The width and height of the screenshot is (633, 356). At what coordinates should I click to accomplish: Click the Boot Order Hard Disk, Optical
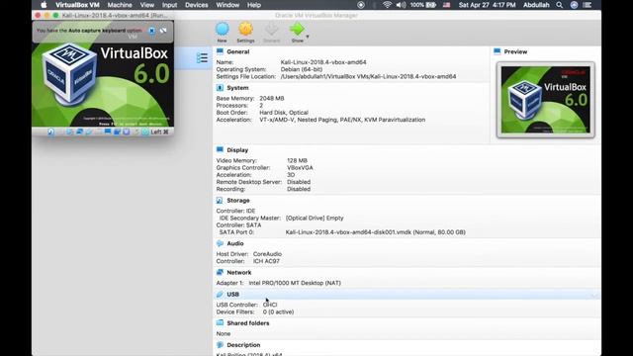point(284,113)
